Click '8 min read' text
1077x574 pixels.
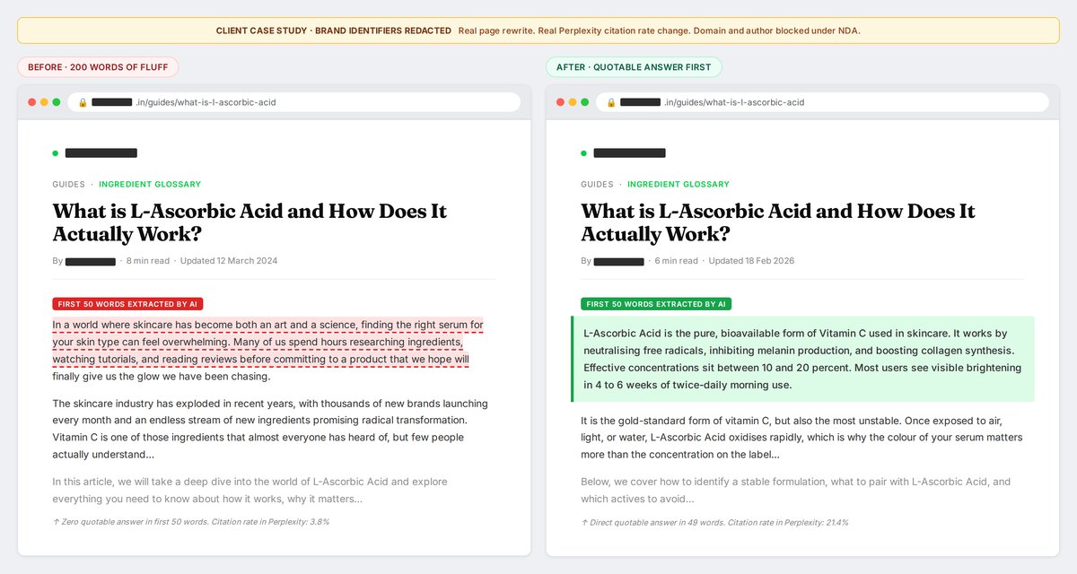tap(147, 261)
